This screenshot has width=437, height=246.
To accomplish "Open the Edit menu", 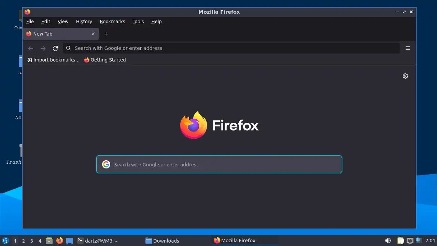I will coord(46,22).
